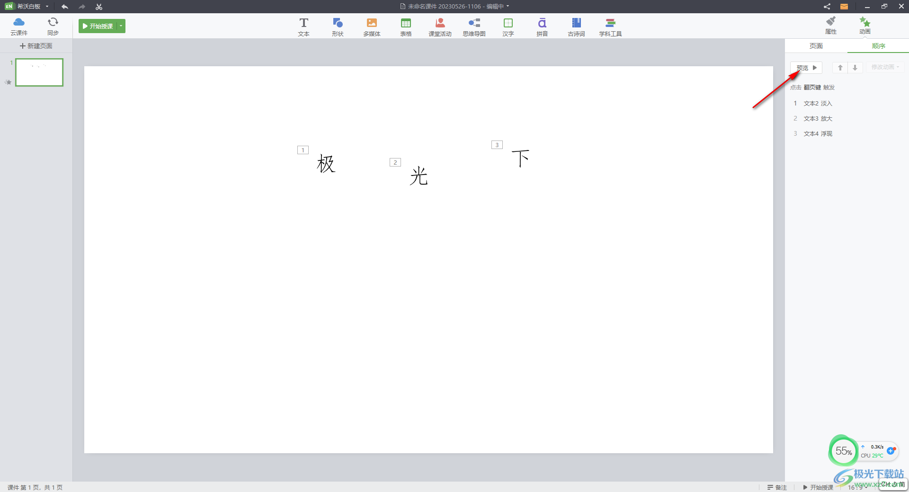Click animation order badge 2 on canvas

click(x=395, y=162)
